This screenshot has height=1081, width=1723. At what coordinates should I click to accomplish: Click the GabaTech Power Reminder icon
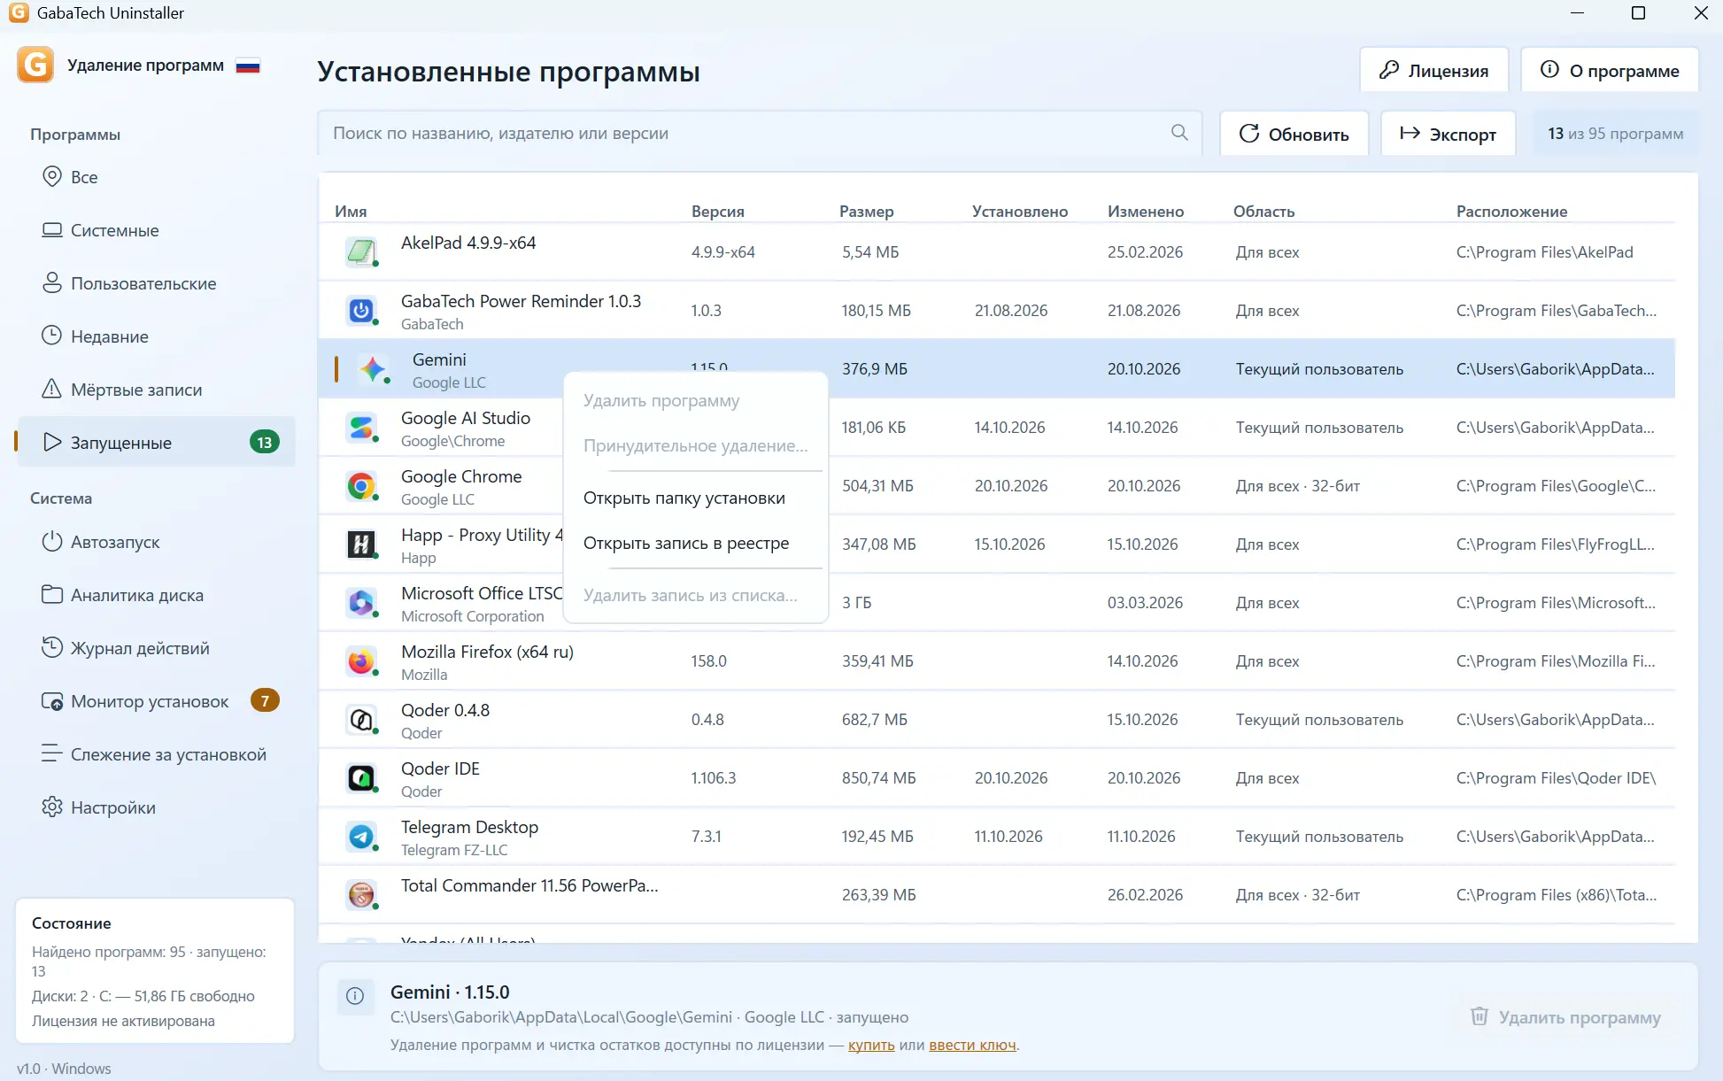point(361,311)
